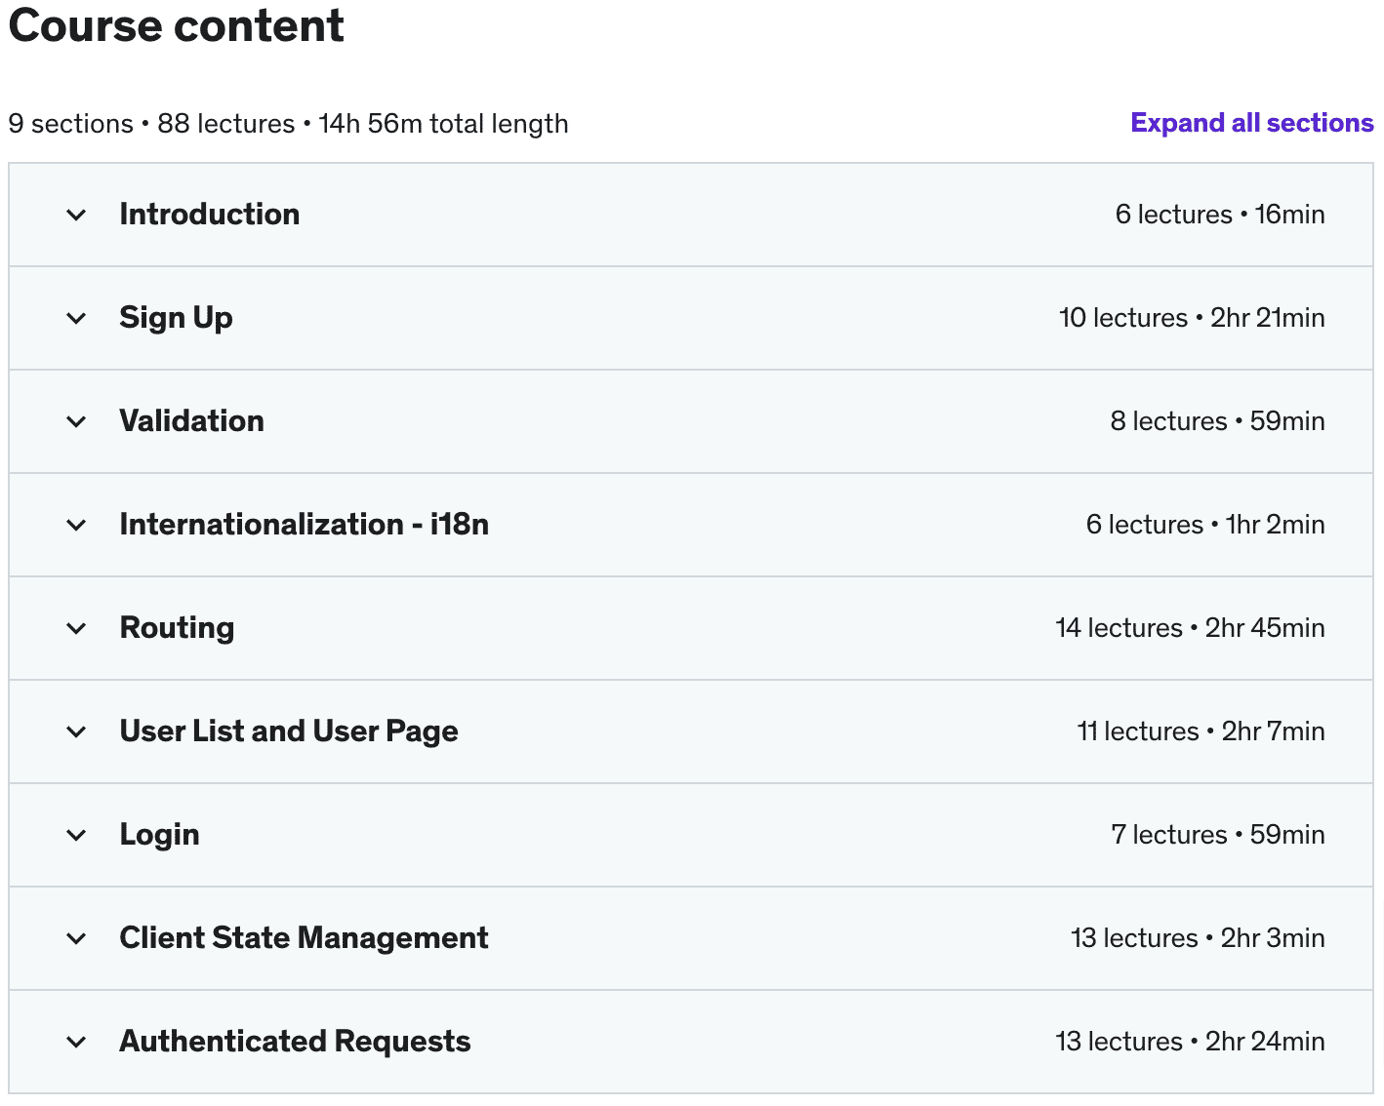Screen dimensions: 1384x1106
Task: Open the Internationalization - i18n section title
Action: coord(304,525)
